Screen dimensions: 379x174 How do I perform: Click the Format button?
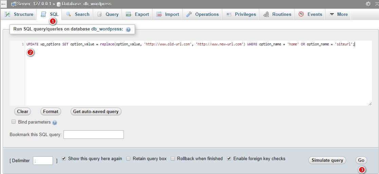[x=51, y=111]
